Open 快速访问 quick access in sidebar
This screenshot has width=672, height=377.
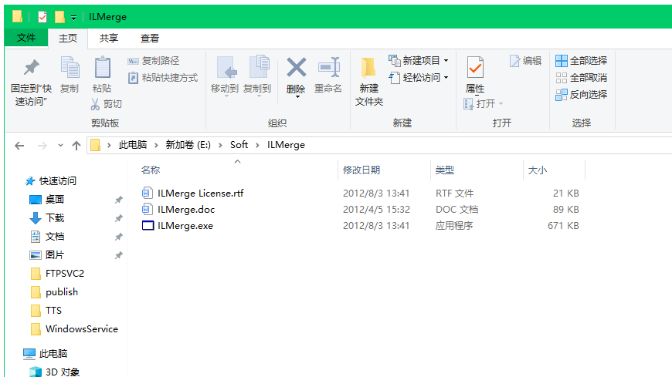57,181
